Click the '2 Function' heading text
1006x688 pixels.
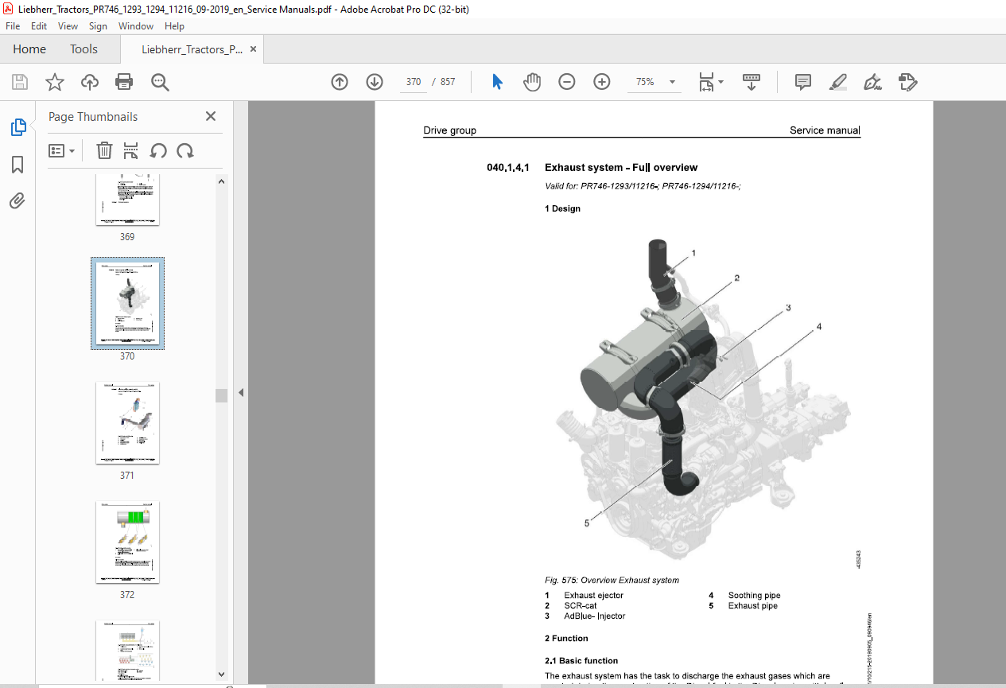566,638
